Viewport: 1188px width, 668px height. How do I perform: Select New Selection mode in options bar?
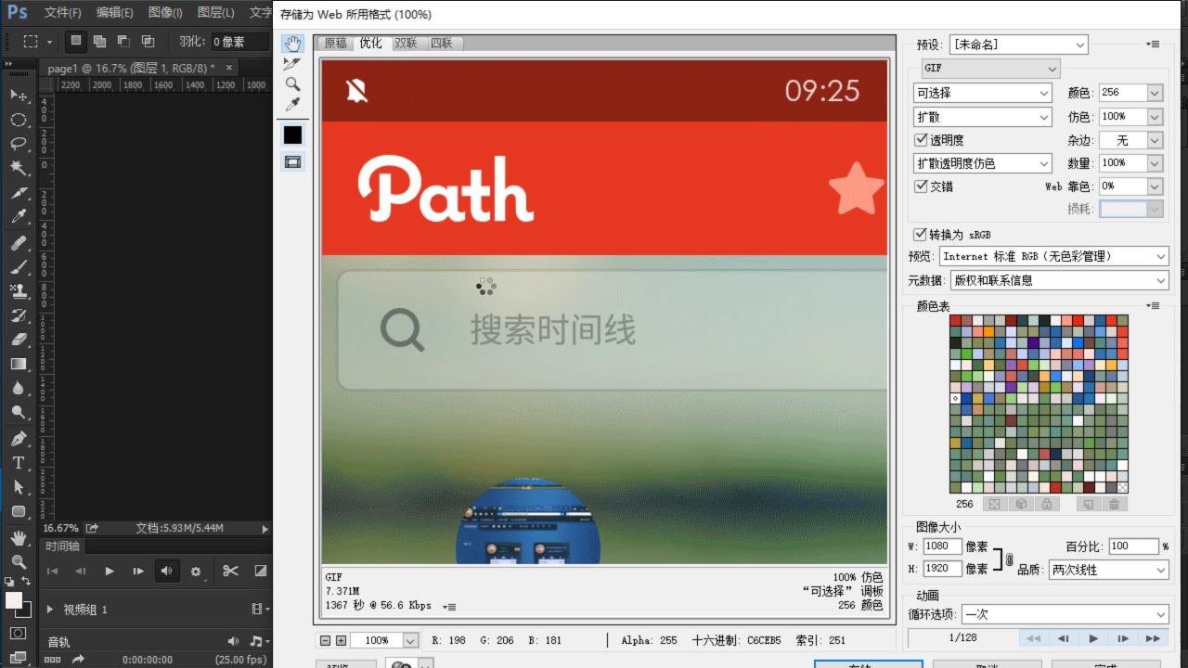[x=76, y=41]
